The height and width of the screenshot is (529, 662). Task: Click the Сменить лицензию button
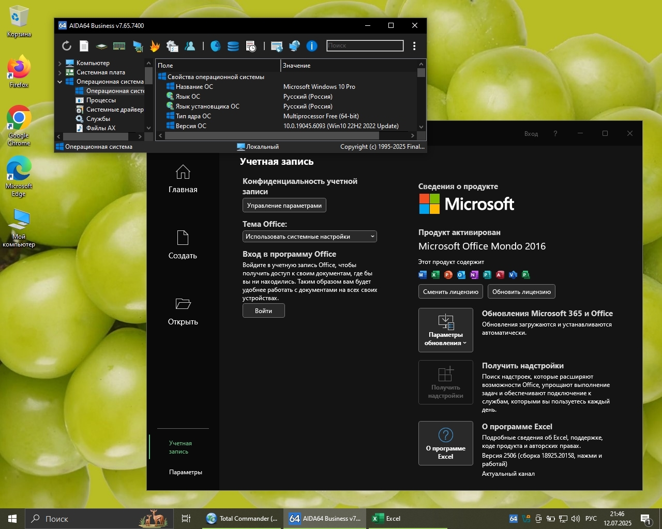click(x=450, y=292)
